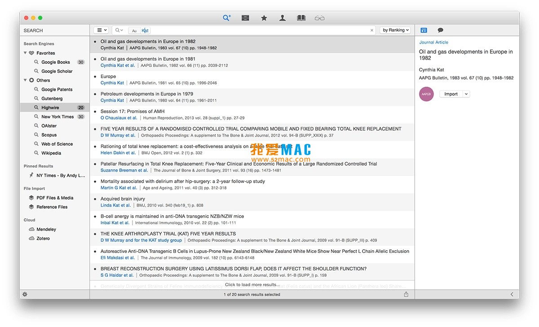Open the Authors person toolbar icon
This screenshot has width=539, height=327.
point(283,18)
